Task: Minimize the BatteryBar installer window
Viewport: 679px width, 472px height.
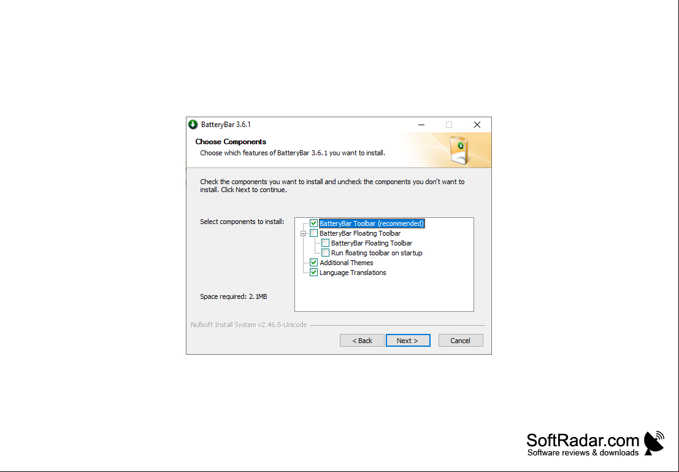Action: tap(421, 125)
